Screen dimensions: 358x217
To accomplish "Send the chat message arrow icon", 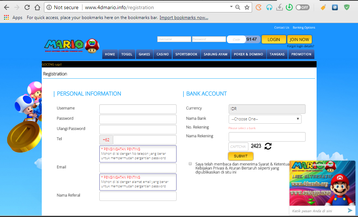I will [350, 210].
